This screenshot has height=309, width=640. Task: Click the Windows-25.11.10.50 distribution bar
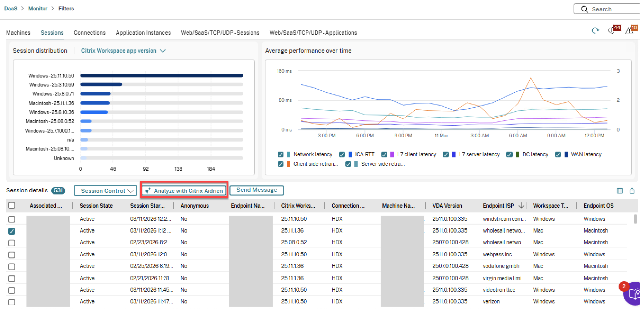click(161, 76)
